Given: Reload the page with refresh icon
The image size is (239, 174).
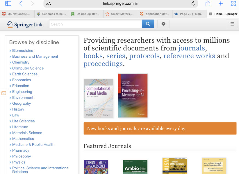Looking at the screenshot, I should 193,3.
